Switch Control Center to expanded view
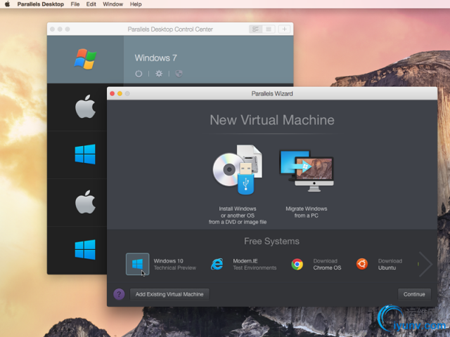The height and width of the screenshot is (337, 450). (255, 29)
